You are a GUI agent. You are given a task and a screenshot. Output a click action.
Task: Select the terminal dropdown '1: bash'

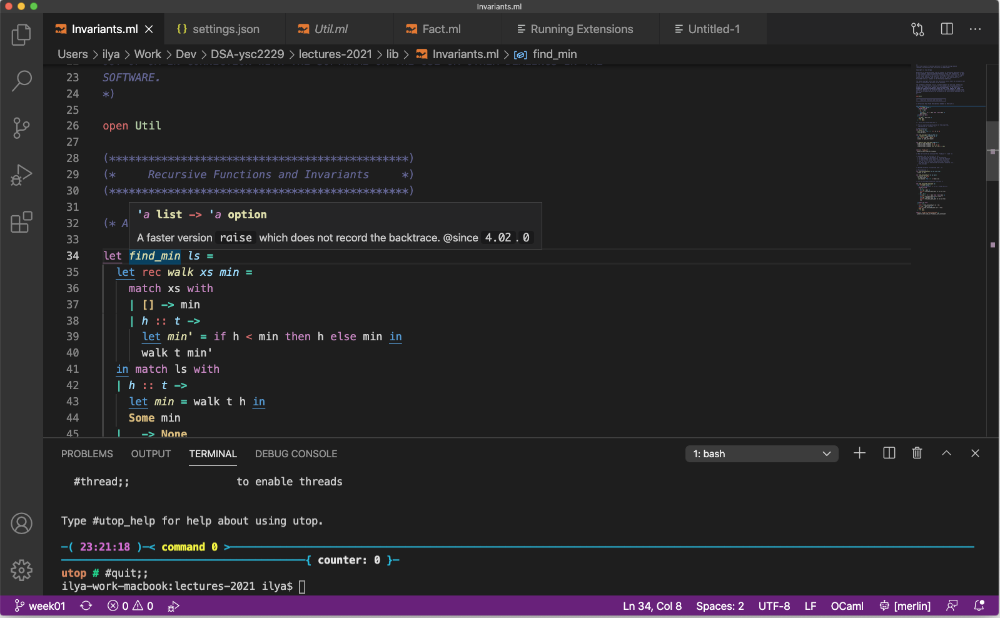click(761, 454)
